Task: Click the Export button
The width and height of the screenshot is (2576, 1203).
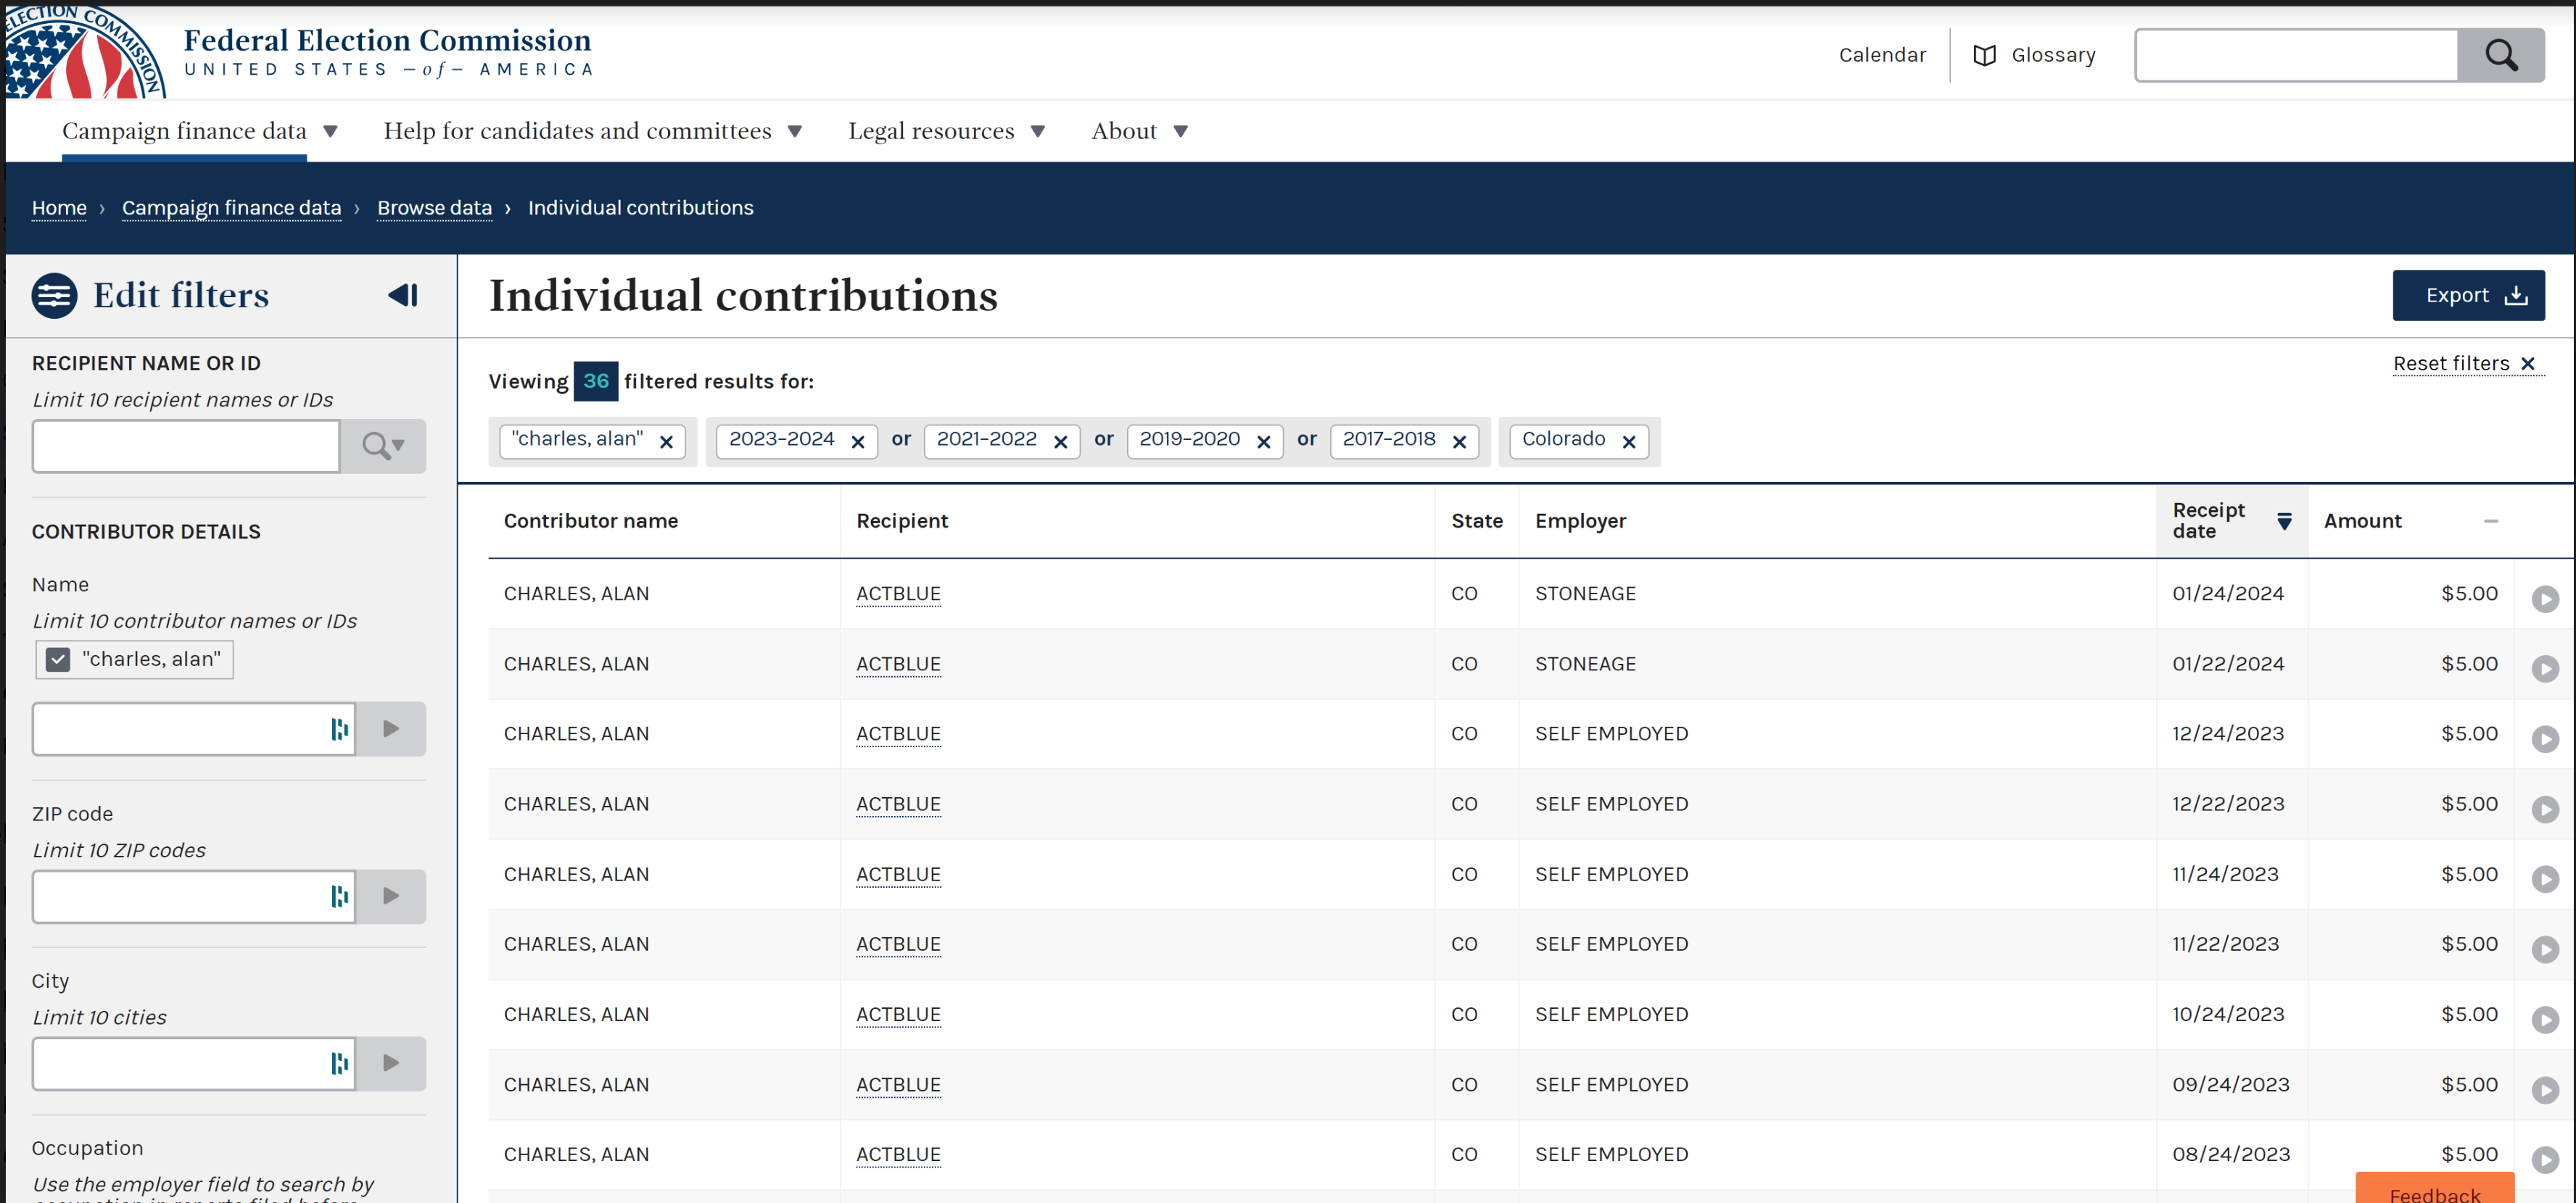Action: 2467,296
